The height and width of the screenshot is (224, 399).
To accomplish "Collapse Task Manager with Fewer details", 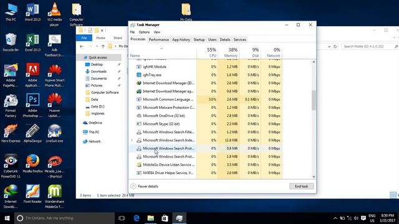I will pos(144,186).
